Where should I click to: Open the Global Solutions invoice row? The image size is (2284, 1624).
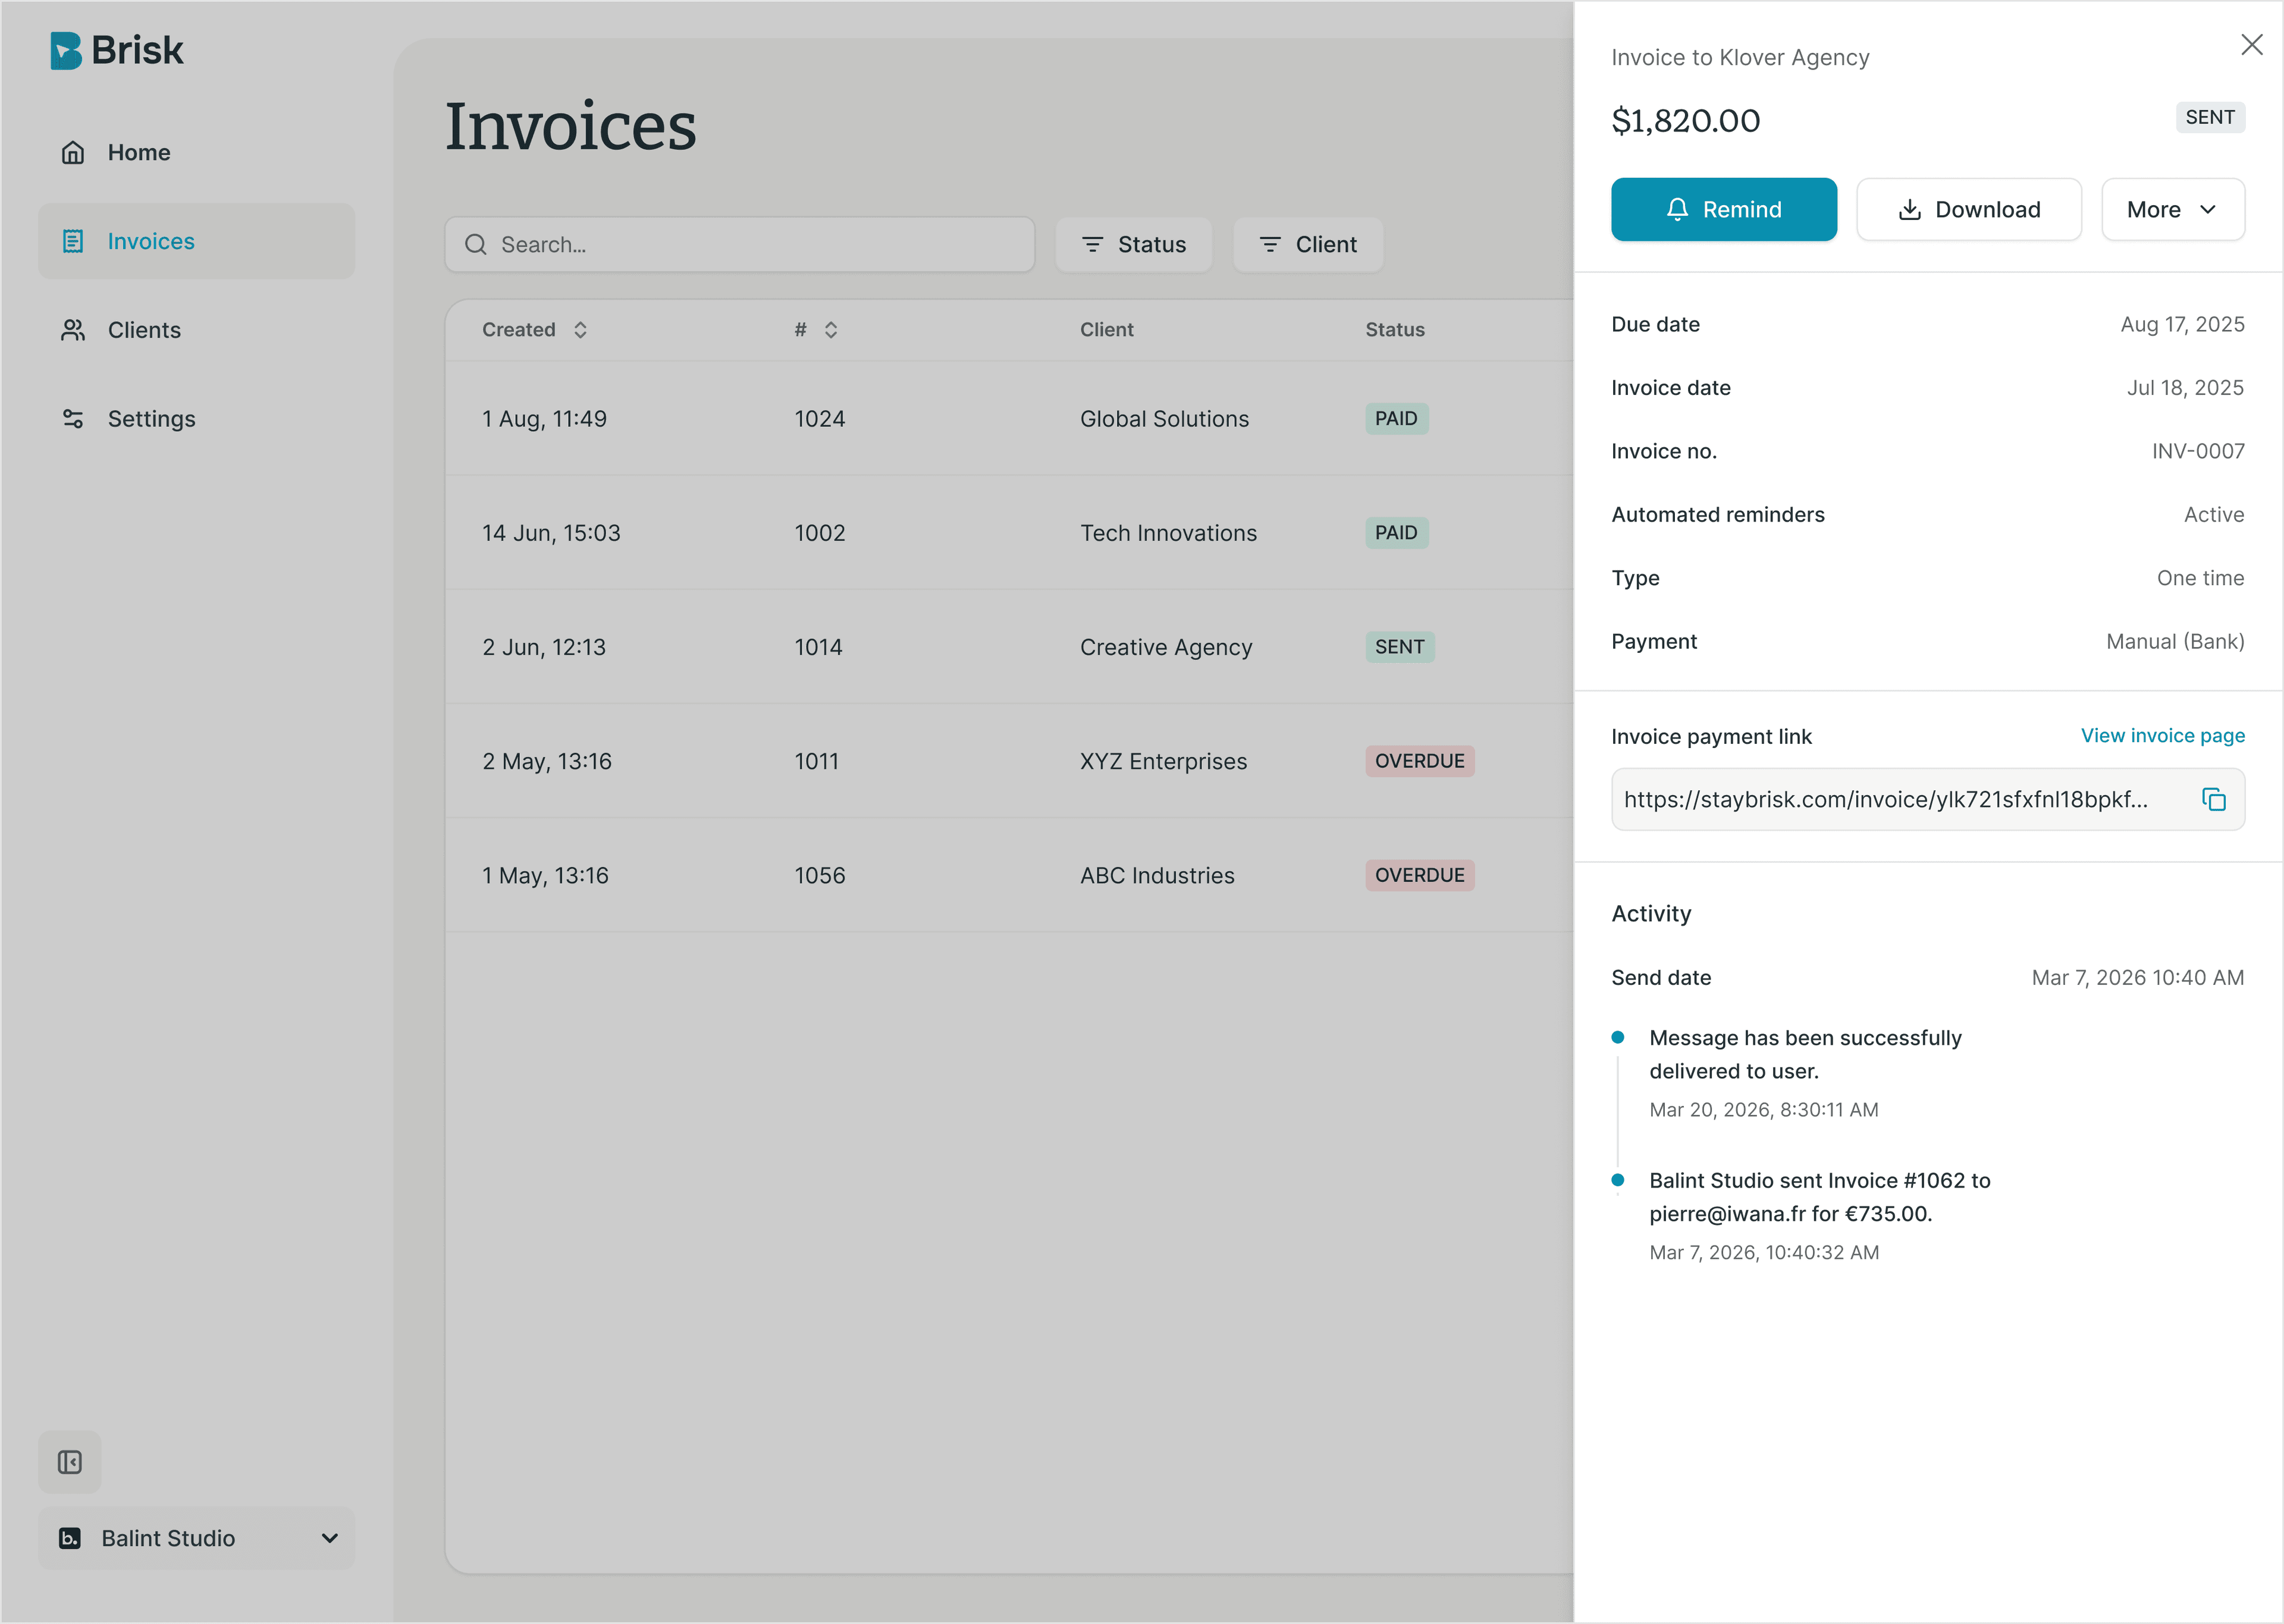(1010, 418)
